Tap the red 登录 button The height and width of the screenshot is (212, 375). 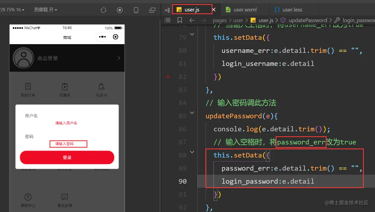point(67,158)
